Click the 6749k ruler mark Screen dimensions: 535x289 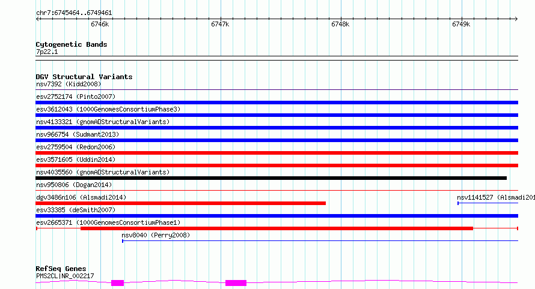(461, 24)
